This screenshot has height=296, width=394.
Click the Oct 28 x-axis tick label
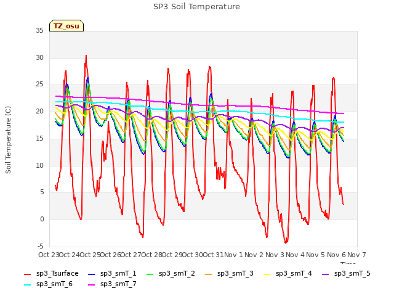click(x=151, y=255)
